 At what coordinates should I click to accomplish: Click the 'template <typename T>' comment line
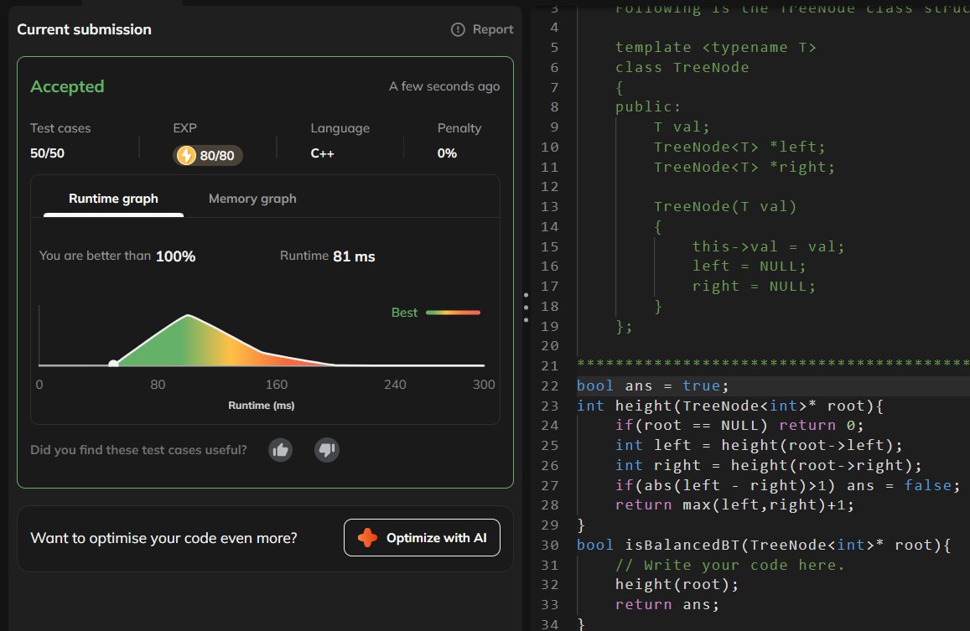click(x=716, y=48)
